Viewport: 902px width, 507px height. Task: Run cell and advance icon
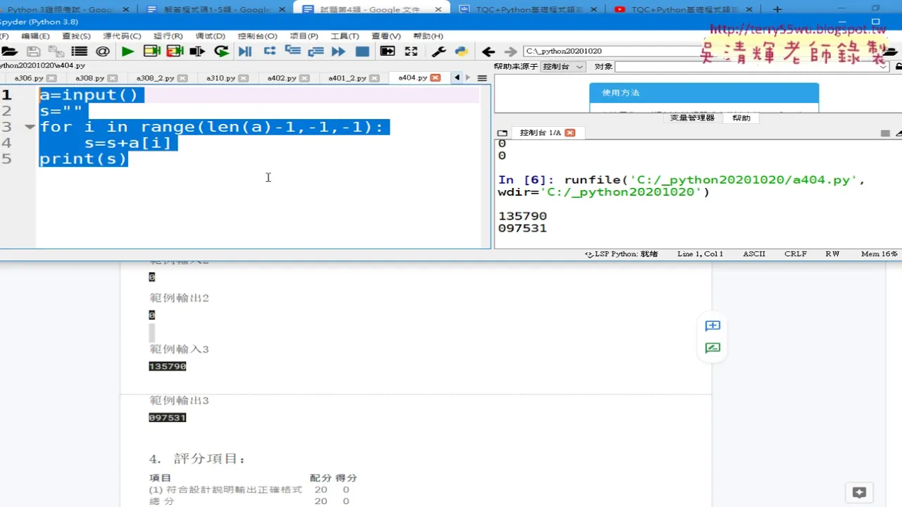pos(175,51)
